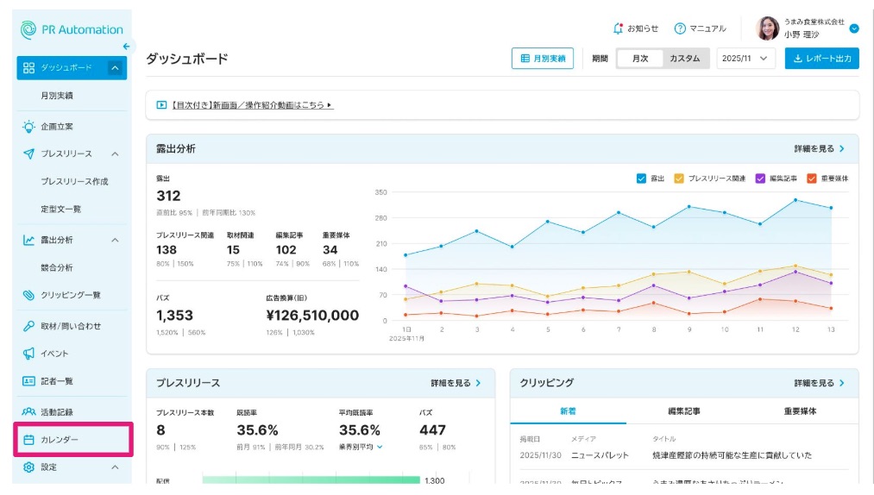Select the Event megaphone icon
The image size is (874, 495).
(28, 354)
